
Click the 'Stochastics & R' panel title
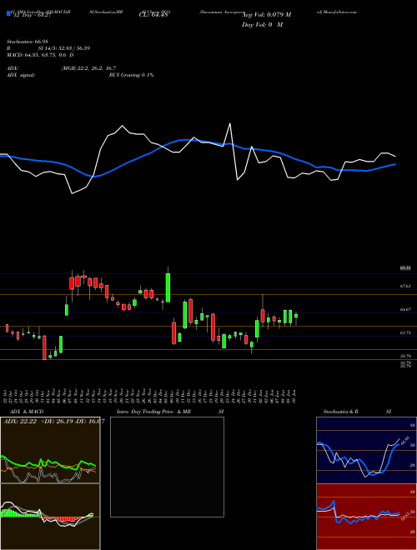click(341, 412)
